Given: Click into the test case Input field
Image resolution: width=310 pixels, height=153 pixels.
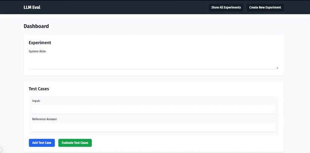Looking at the screenshot, I should pyautogui.click(x=154, y=109).
